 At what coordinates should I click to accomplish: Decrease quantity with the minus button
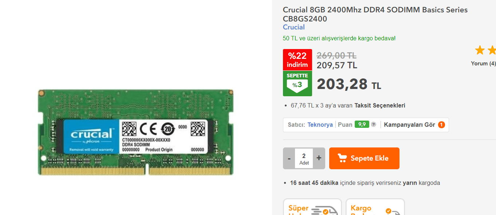(x=289, y=158)
